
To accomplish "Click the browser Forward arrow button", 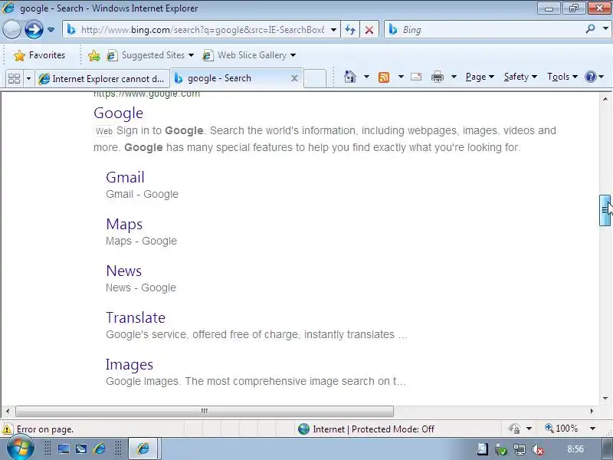I will click(x=34, y=29).
